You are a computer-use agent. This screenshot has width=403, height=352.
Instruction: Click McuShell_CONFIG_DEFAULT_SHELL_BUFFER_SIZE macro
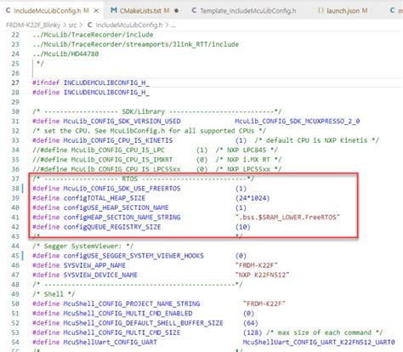(143, 323)
